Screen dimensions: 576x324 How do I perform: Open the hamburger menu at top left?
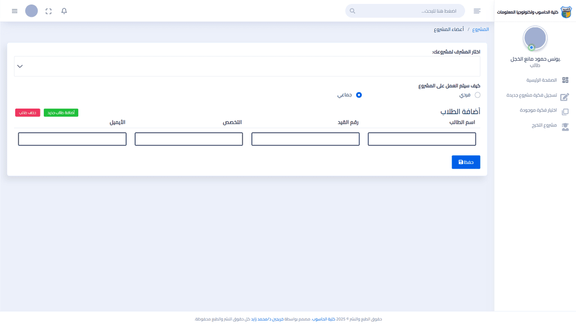pos(15,11)
